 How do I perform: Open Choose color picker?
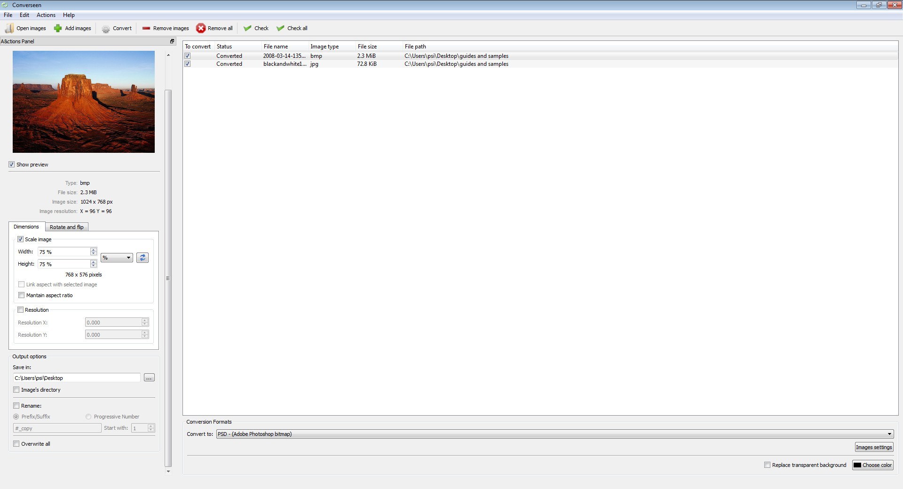pos(872,465)
